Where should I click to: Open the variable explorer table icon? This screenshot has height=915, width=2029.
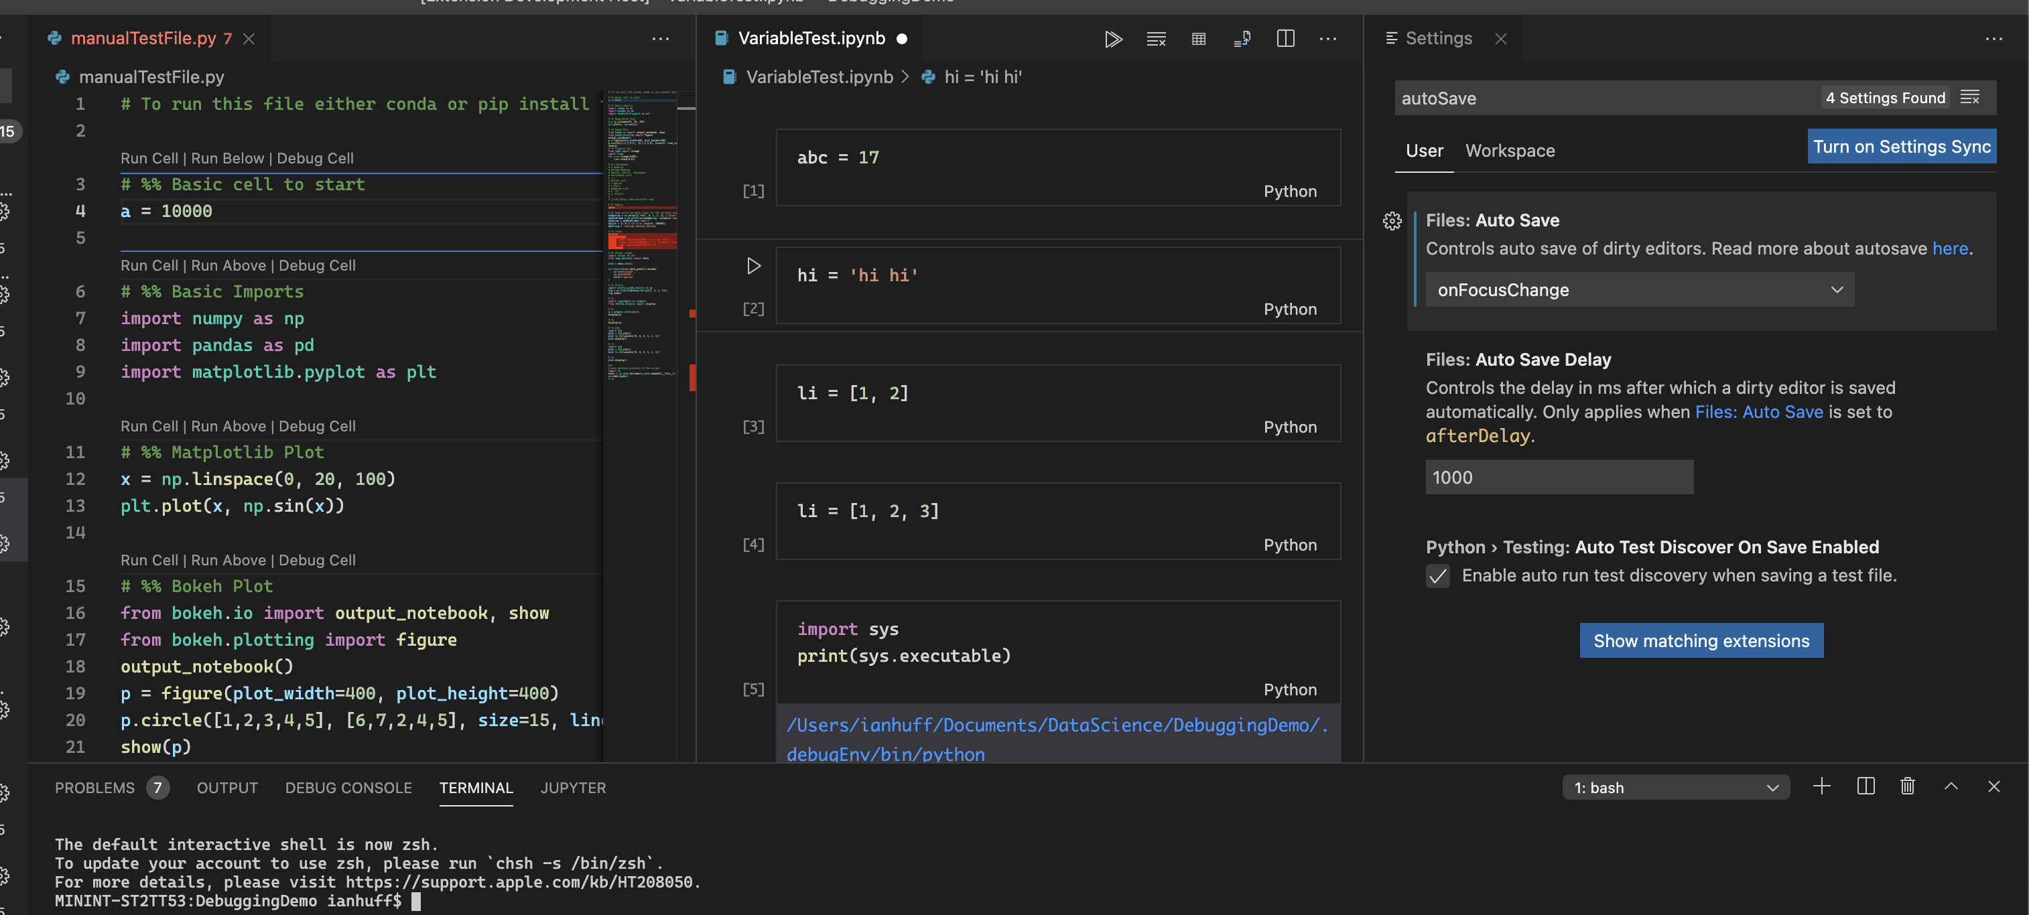(x=1198, y=39)
